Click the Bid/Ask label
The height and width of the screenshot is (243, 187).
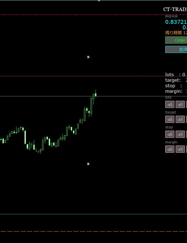[172, 16]
